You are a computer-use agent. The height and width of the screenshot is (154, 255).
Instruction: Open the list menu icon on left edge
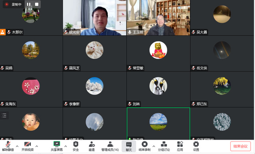[x=4, y=115]
